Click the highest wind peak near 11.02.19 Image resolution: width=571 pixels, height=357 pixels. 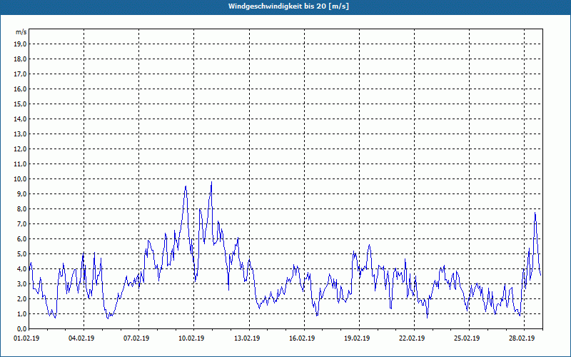211,182
